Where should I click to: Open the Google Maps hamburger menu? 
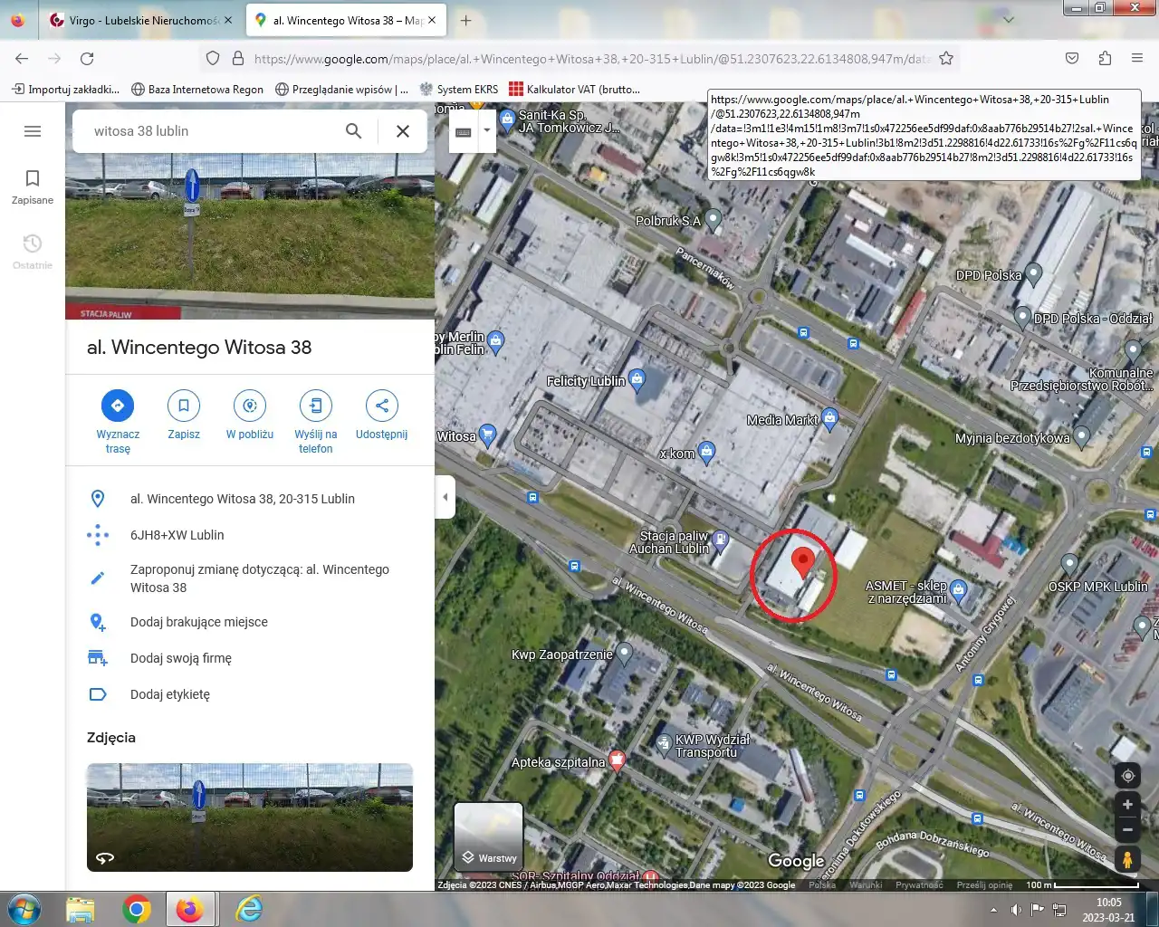(33, 131)
